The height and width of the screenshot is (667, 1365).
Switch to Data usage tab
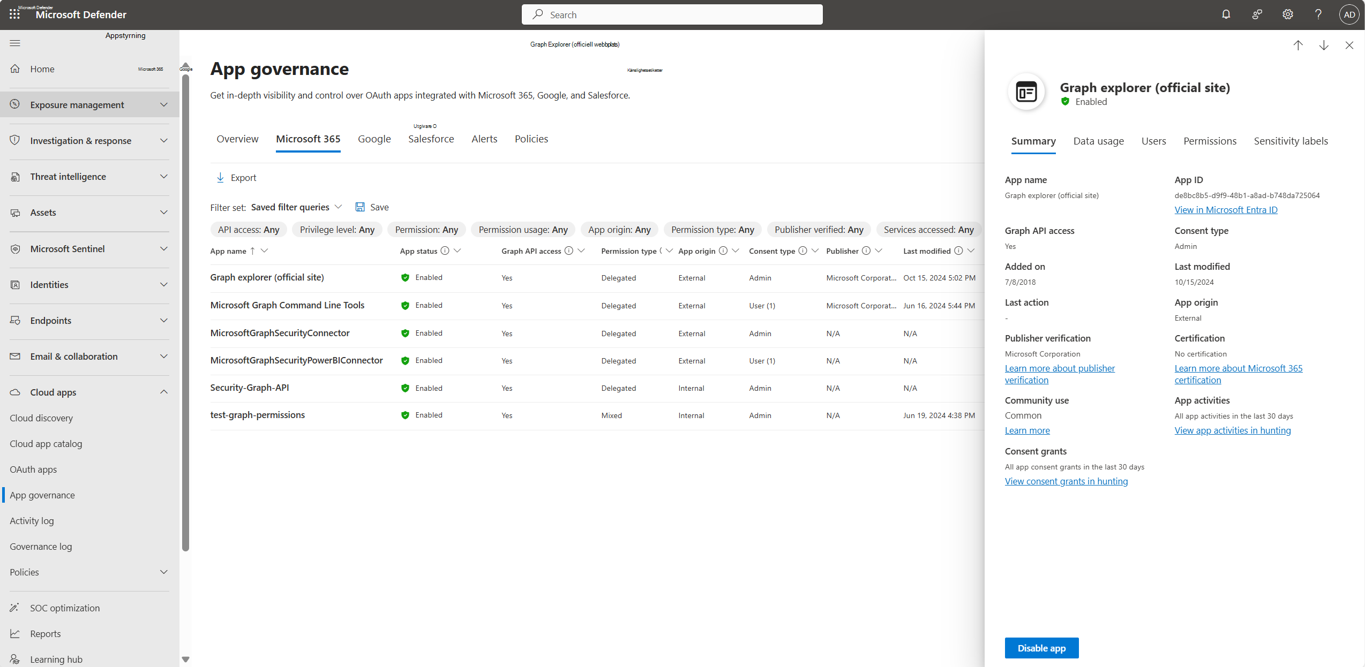click(x=1099, y=140)
